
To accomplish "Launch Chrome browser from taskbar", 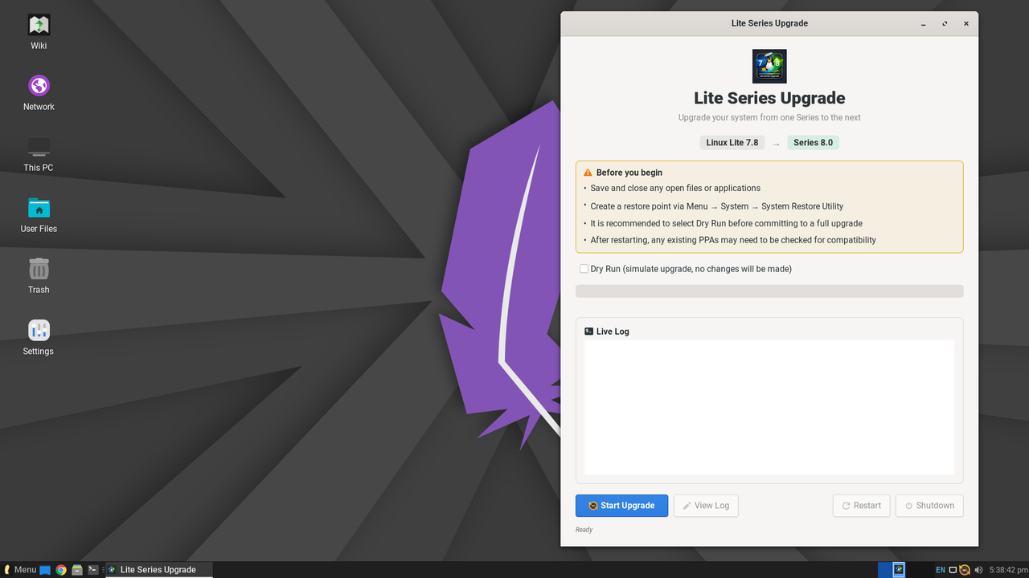I will coord(61,570).
